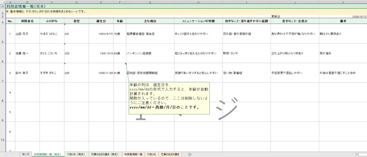Screen dimensions: 367x157
Task: Select column G header
Action: pyautogui.click(x=149, y=2)
